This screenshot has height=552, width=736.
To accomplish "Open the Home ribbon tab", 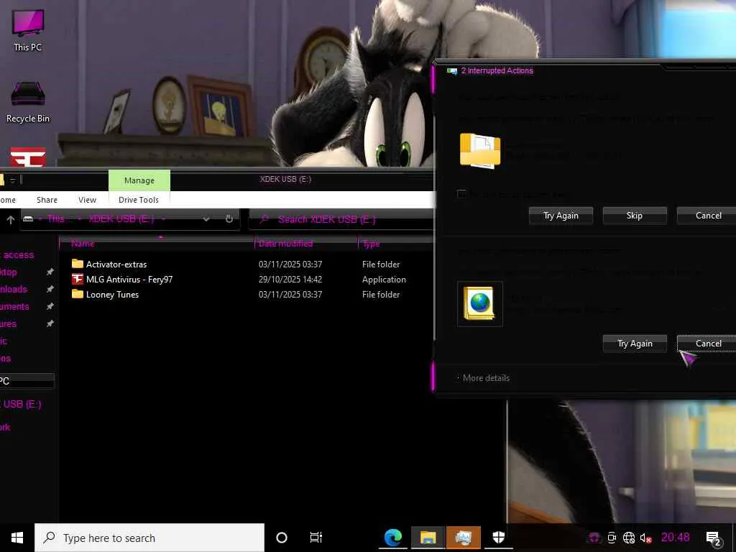I will (x=8, y=200).
